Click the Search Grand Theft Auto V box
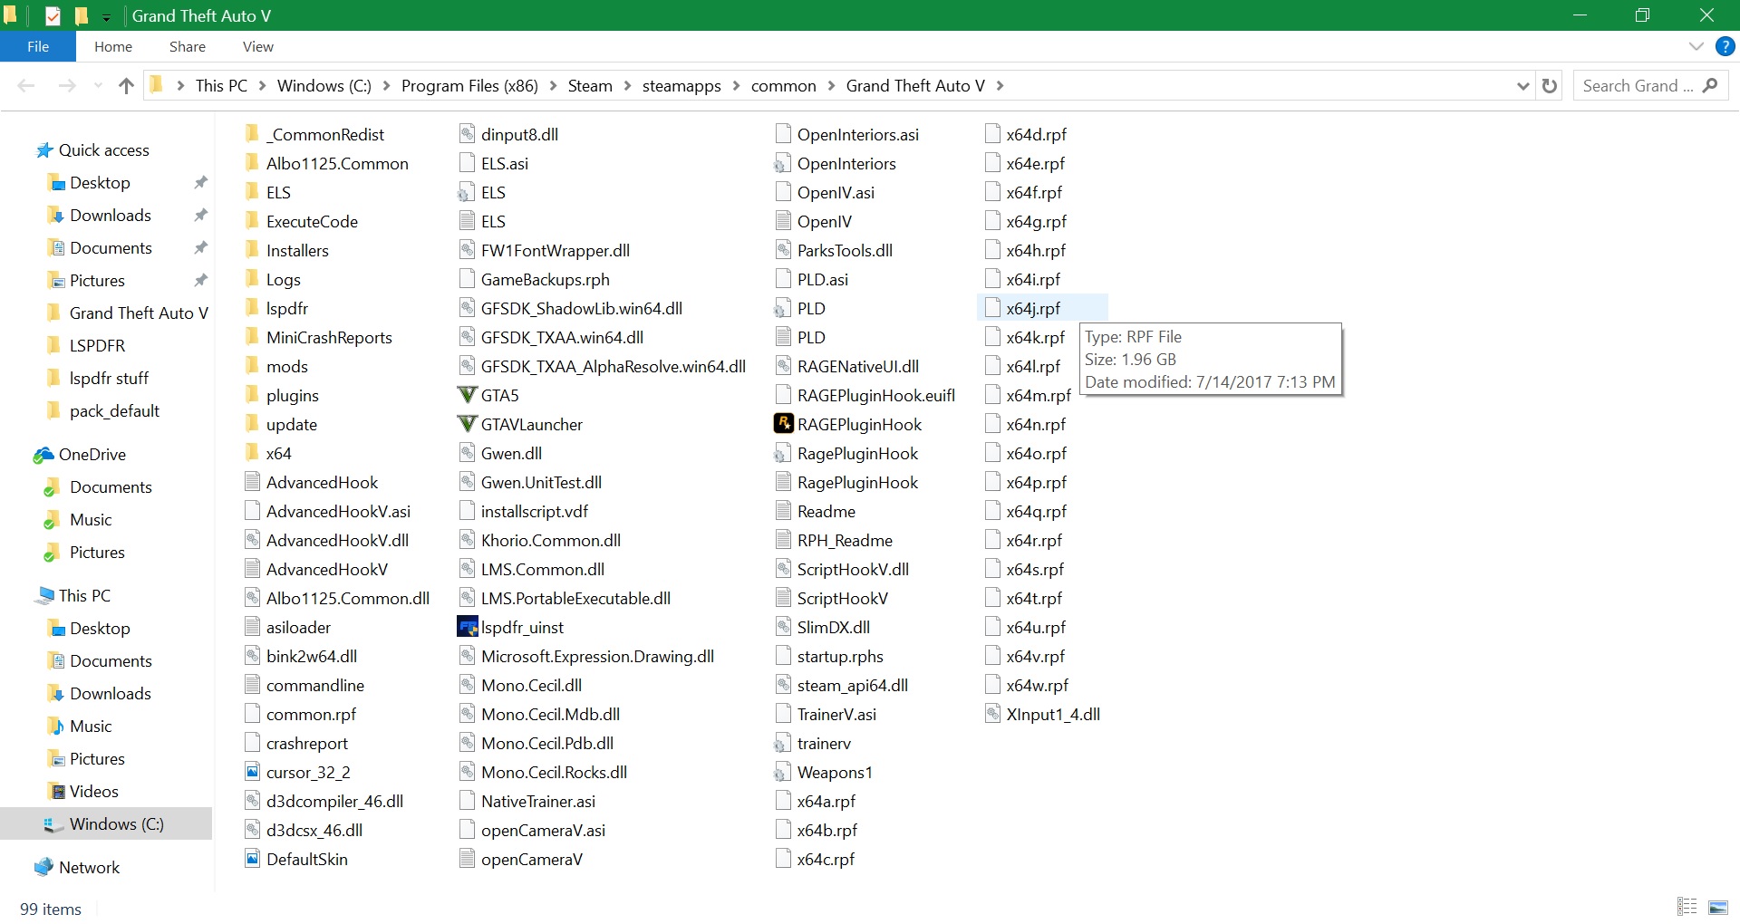Viewport: 1740px width, 924px height. (1637, 86)
